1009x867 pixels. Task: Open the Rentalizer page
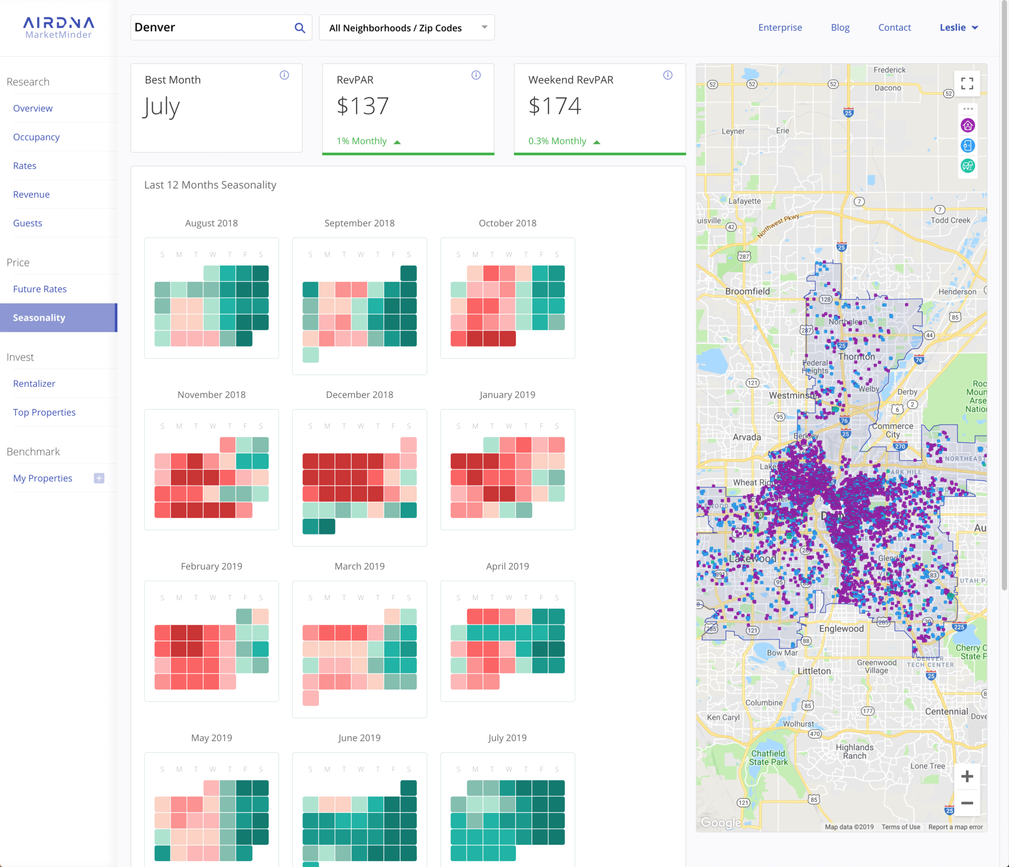34,383
